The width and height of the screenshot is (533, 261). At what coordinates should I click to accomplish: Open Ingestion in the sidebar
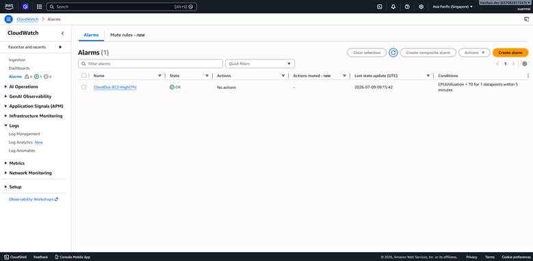click(17, 59)
